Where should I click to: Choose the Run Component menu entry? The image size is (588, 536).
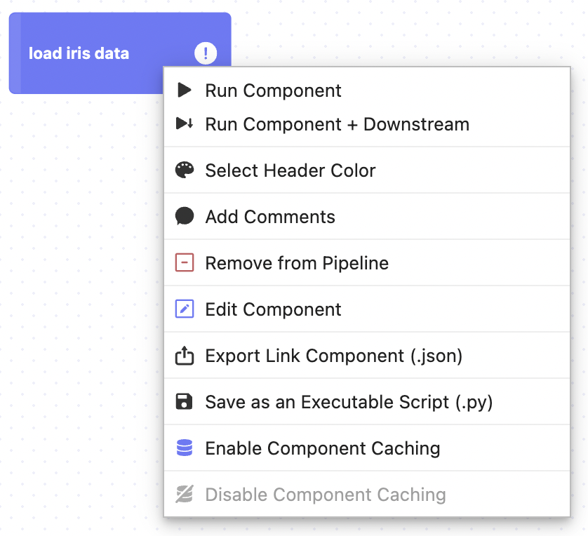[273, 91]
